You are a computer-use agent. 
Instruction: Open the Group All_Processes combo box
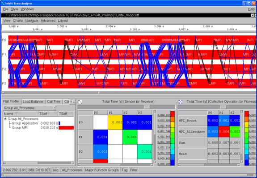[29, 108]
